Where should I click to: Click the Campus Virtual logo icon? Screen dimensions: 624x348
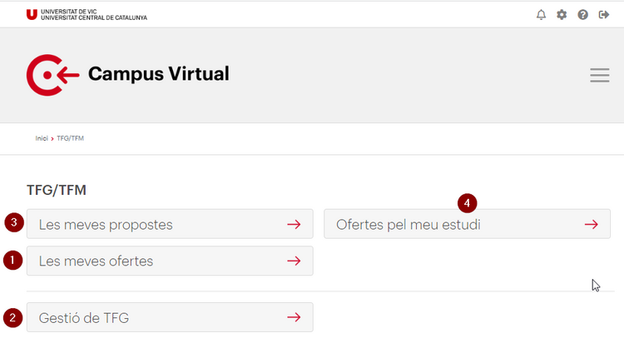[52, 75]
